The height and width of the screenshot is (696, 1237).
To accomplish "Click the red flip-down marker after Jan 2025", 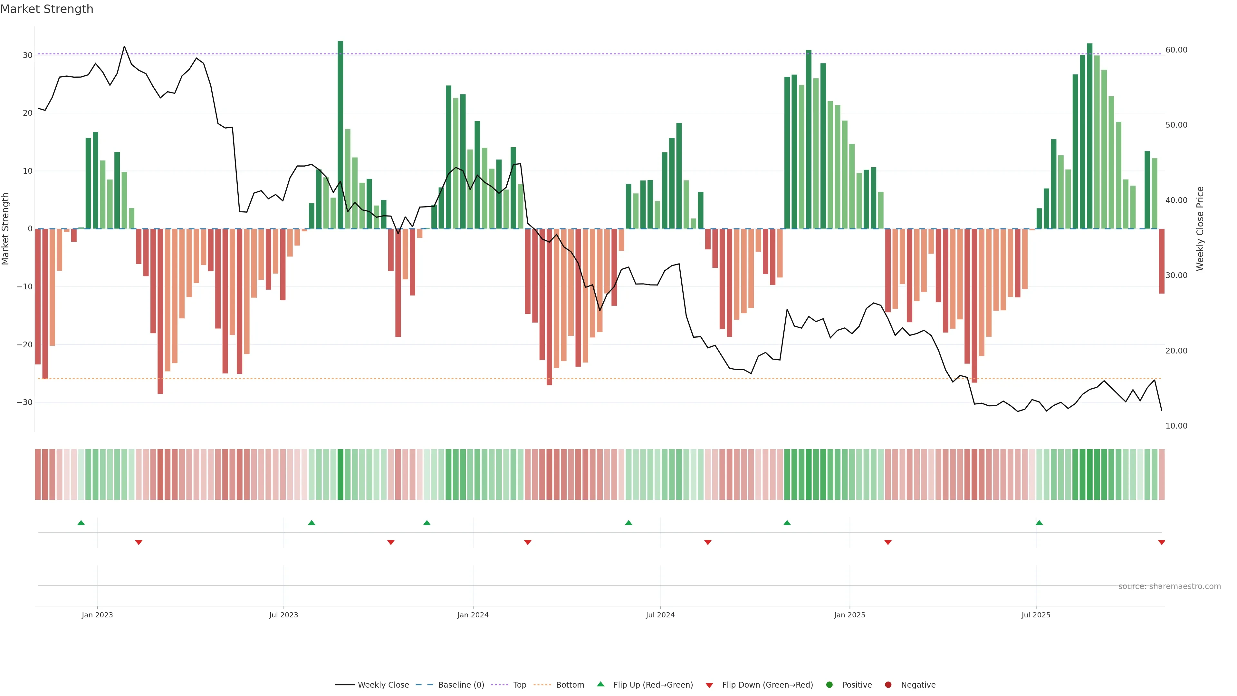I will coord(888,542).
